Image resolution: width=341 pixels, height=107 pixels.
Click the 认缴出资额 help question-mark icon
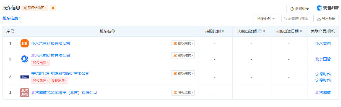click(260, 31)
